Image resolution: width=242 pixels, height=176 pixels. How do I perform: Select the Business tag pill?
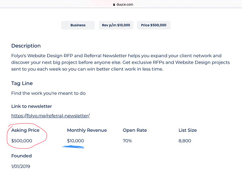(x=78, y=25)
